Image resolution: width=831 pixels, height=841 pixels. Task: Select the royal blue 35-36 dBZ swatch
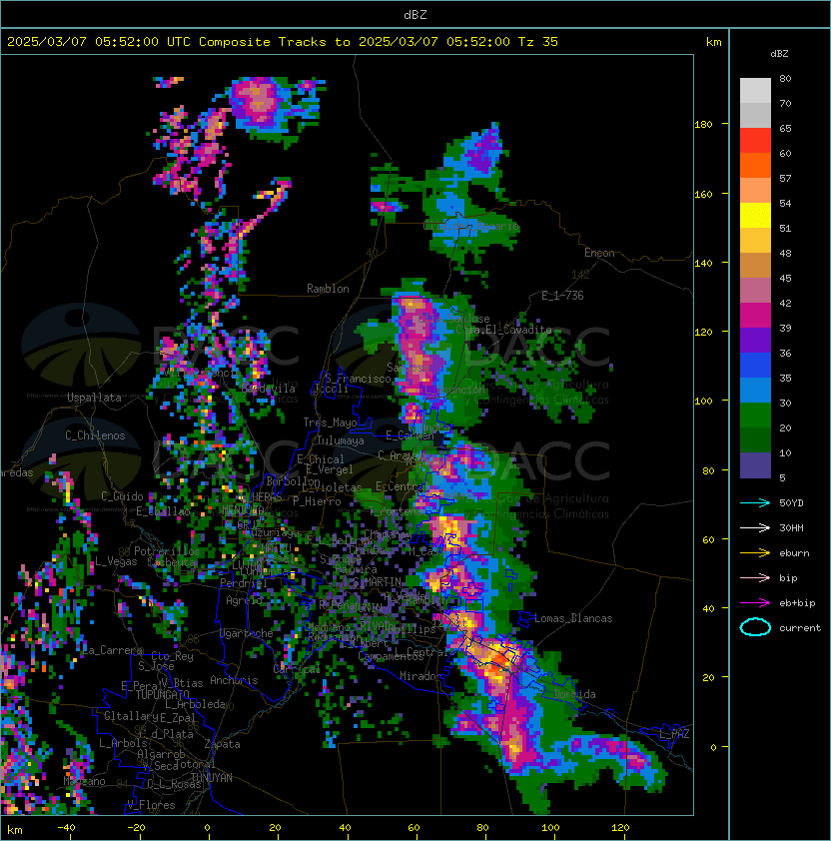coord(755,365)
